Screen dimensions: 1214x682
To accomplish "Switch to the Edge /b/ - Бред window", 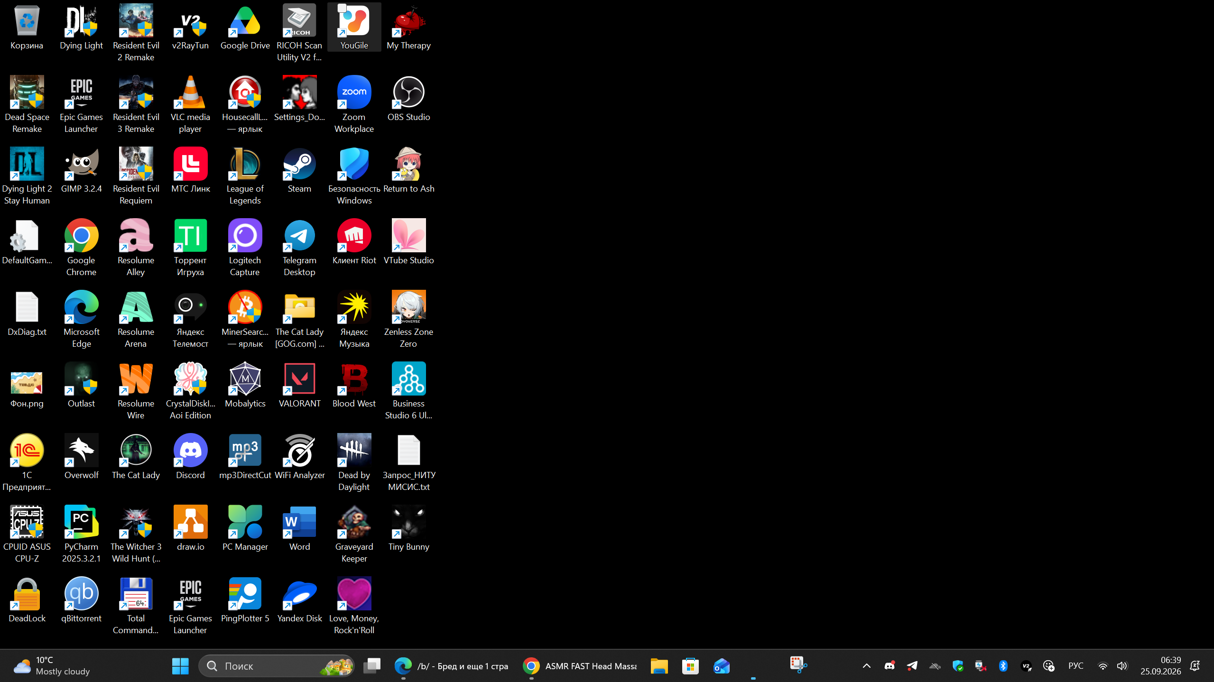I will 451,666.
